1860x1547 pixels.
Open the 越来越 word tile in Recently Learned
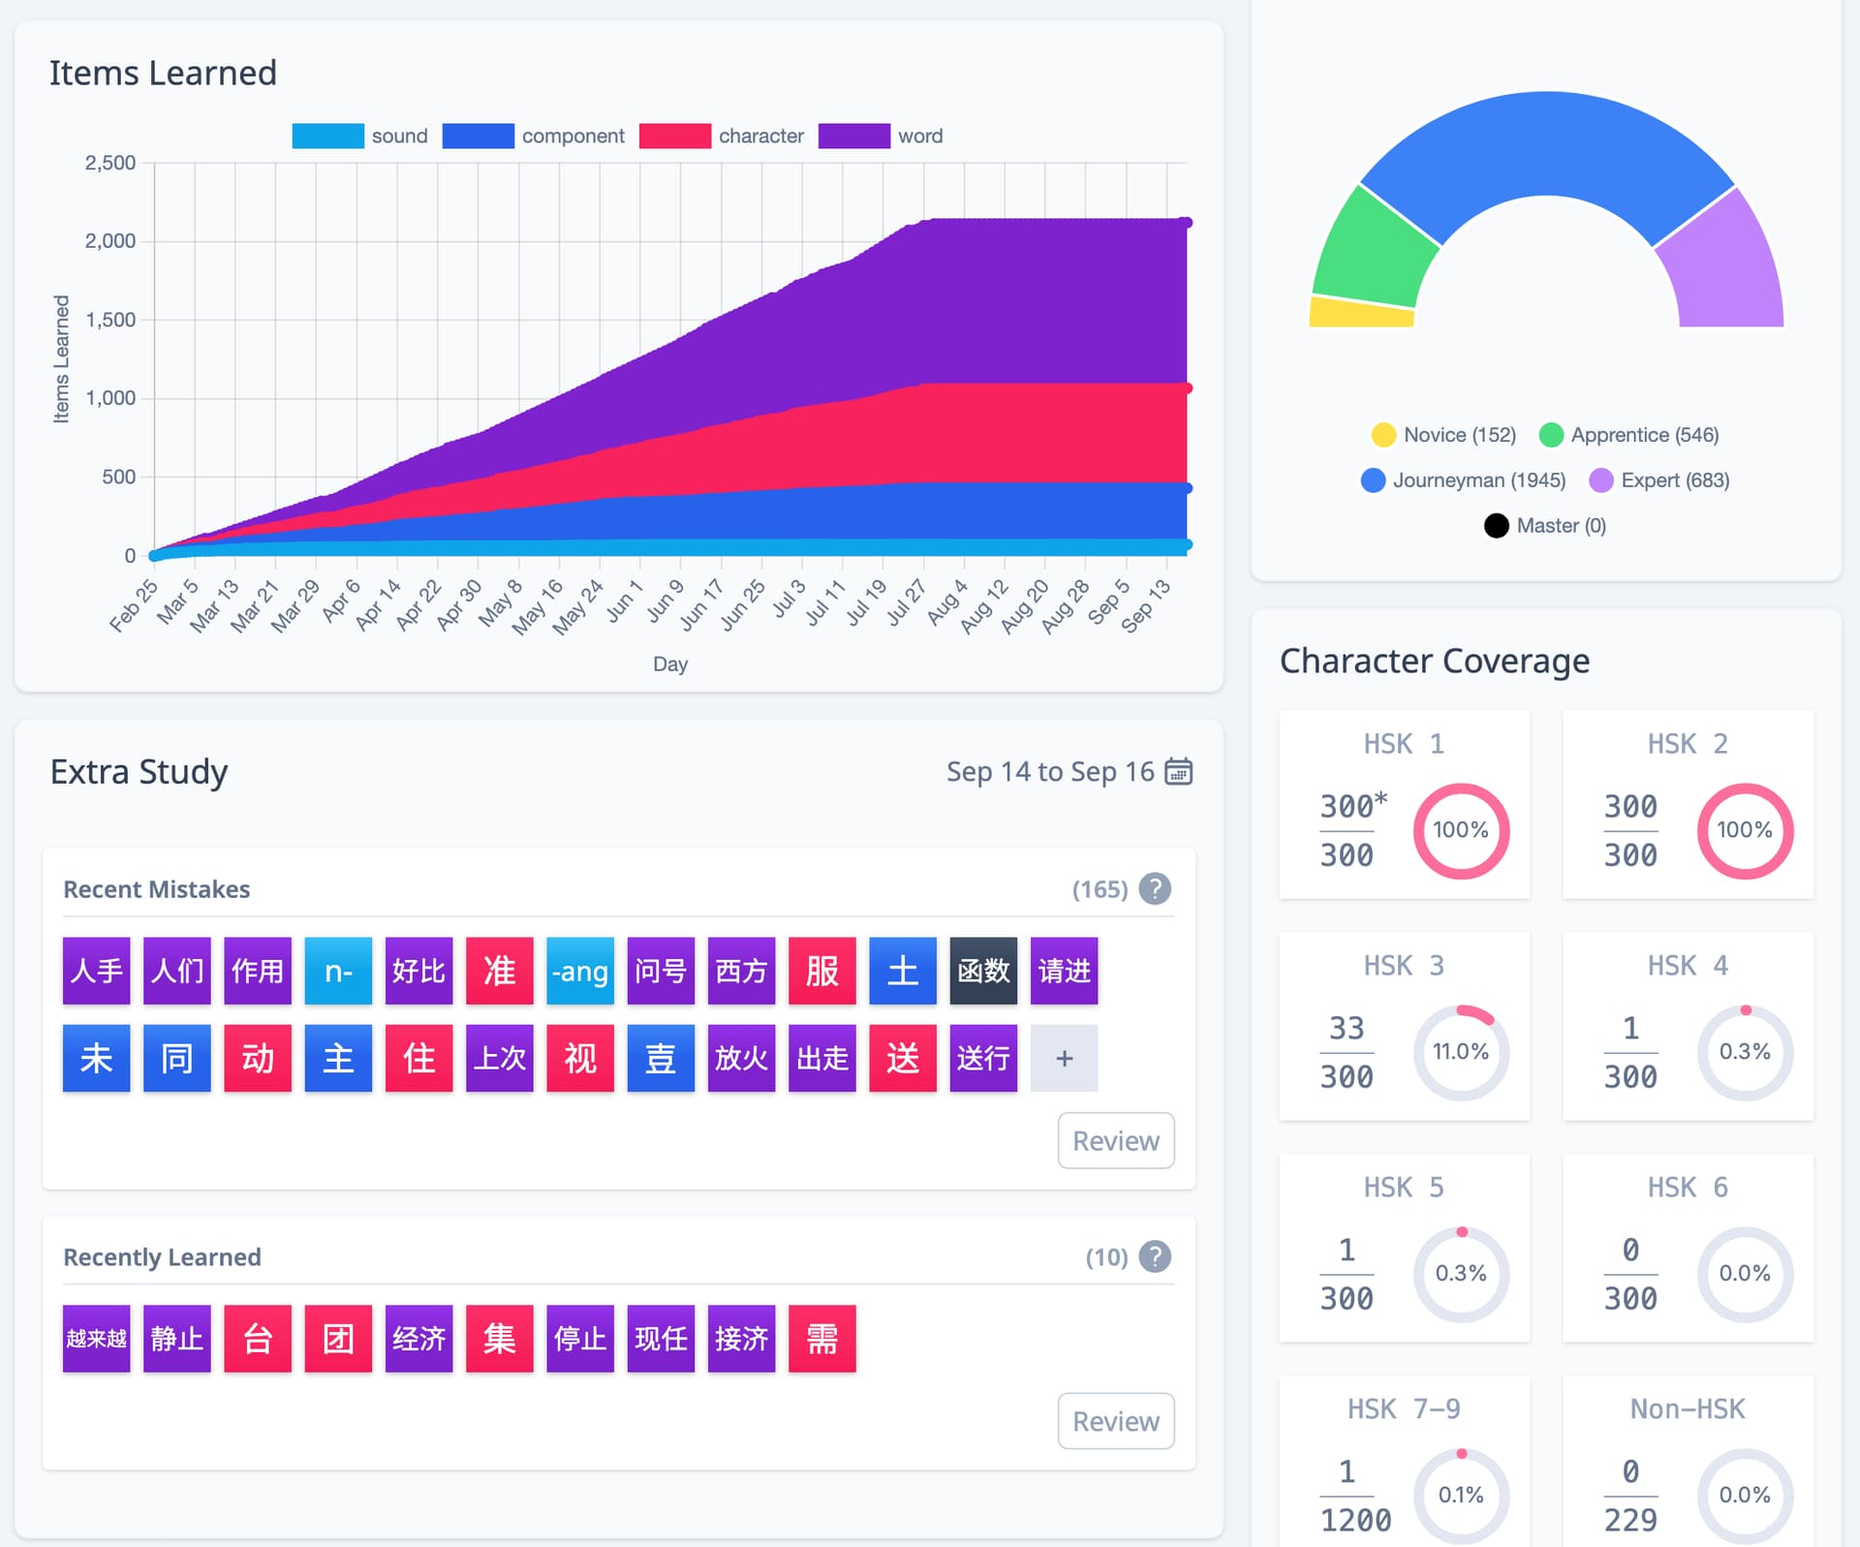tap(96, 1339)
